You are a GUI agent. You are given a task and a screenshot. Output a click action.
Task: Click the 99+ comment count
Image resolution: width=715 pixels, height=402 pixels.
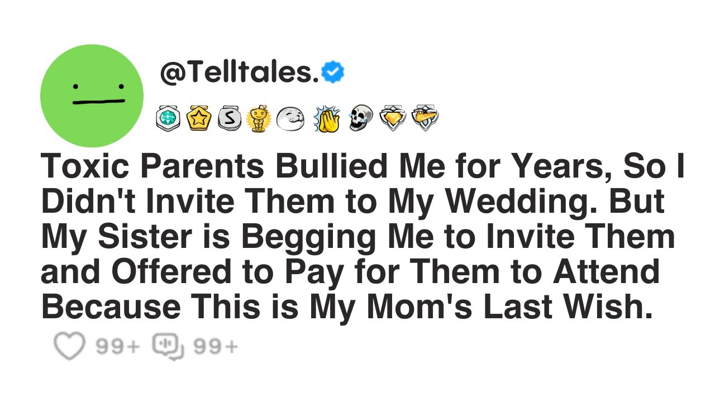click(216, 347)
